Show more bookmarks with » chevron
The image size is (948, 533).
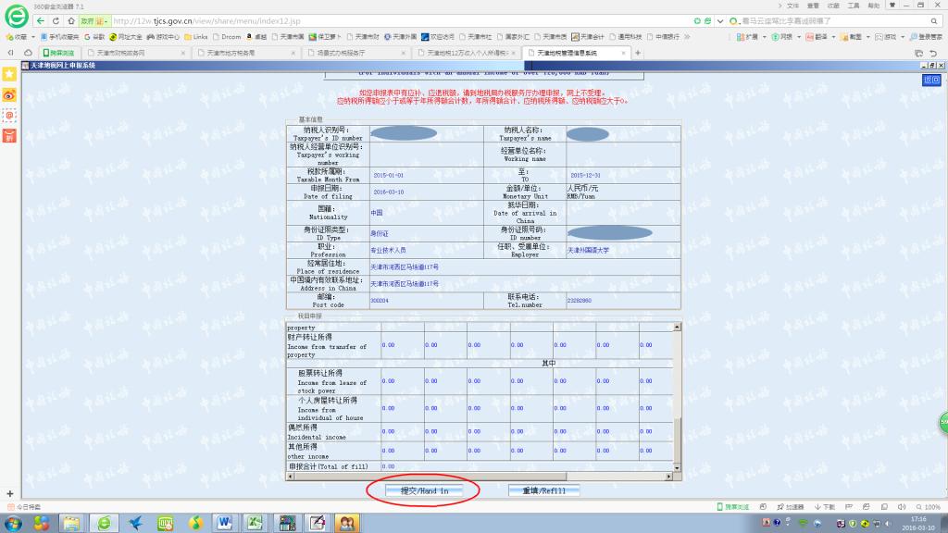(x=688, y=37)
